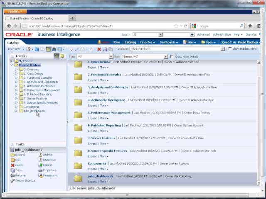Click the search go arrow button

192,35
